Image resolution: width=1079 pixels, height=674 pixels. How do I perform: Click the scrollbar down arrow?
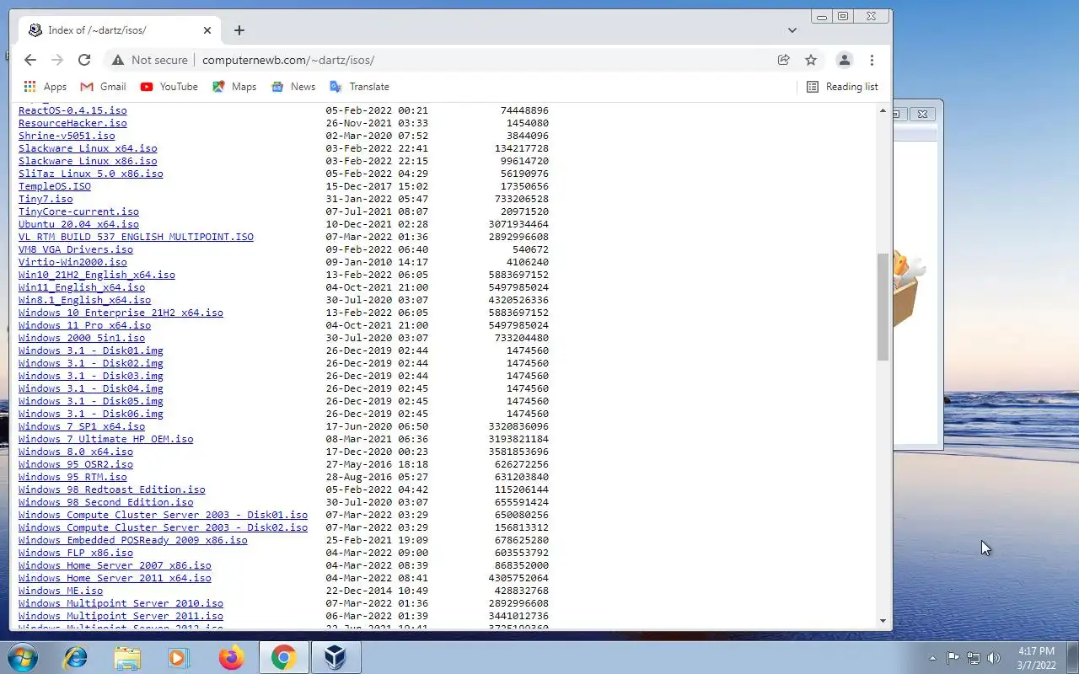883,621
